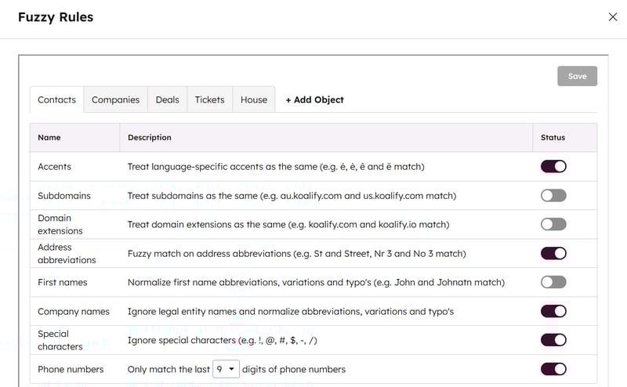
Task: Enable the Subdomains rule toggle
Action: coord(553,195)
